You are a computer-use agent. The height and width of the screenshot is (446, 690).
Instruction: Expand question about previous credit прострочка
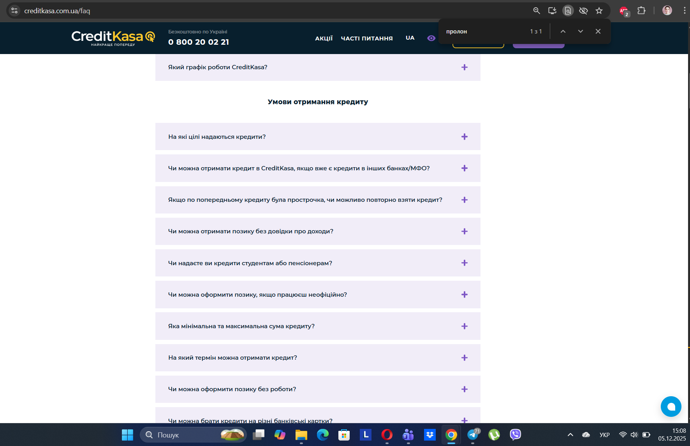click(x=318, y=200)
